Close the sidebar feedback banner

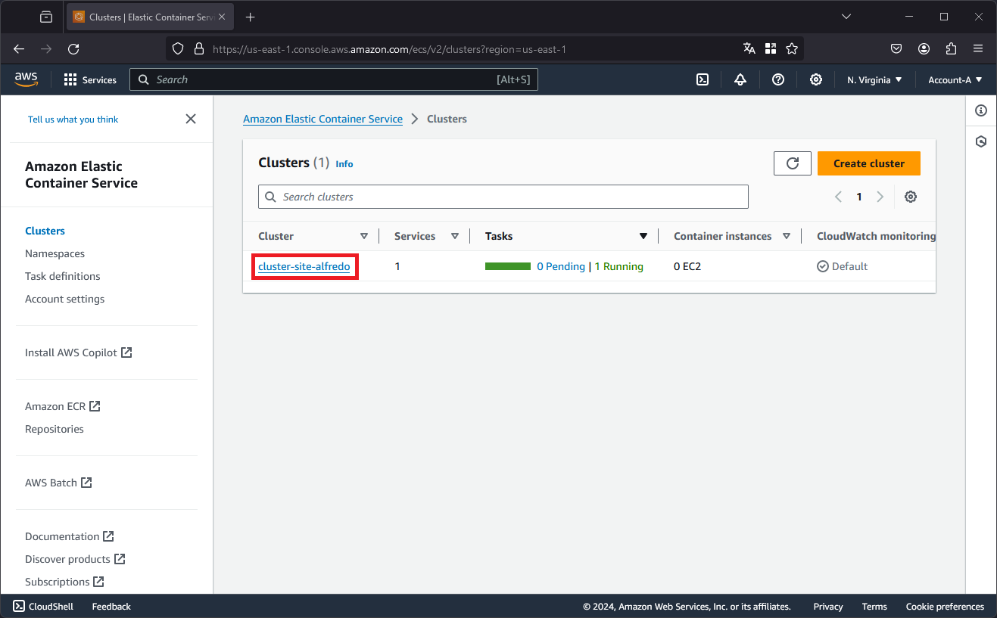(x=191, y=119)
